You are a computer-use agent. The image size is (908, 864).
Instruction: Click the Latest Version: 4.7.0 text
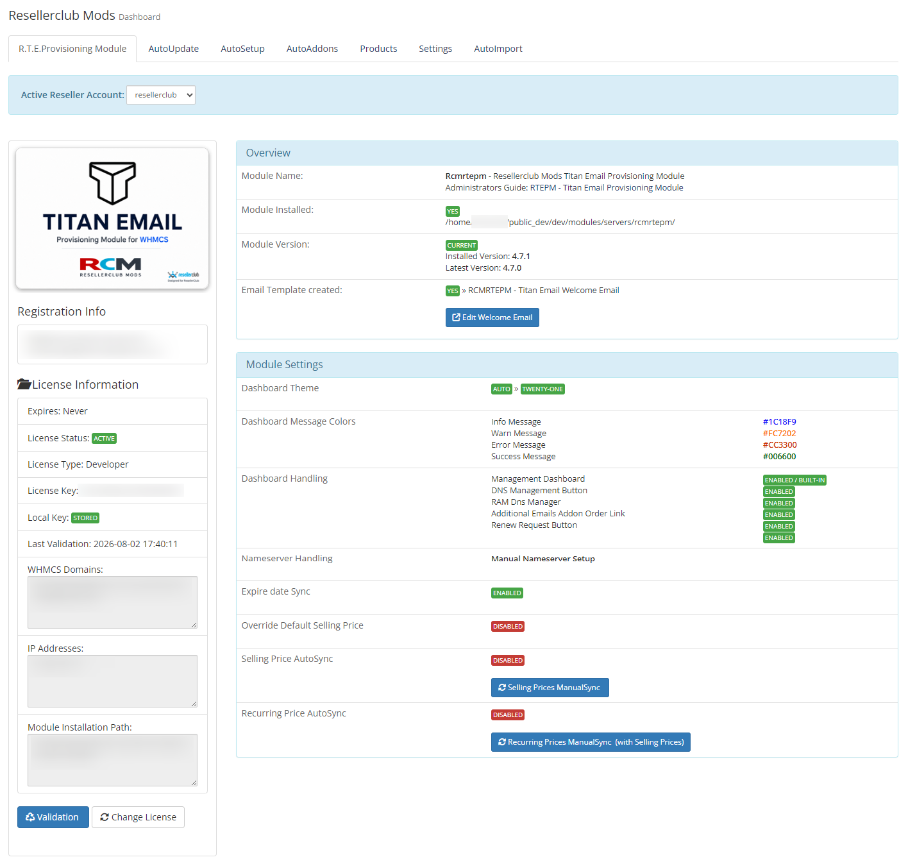click(483, 268)
